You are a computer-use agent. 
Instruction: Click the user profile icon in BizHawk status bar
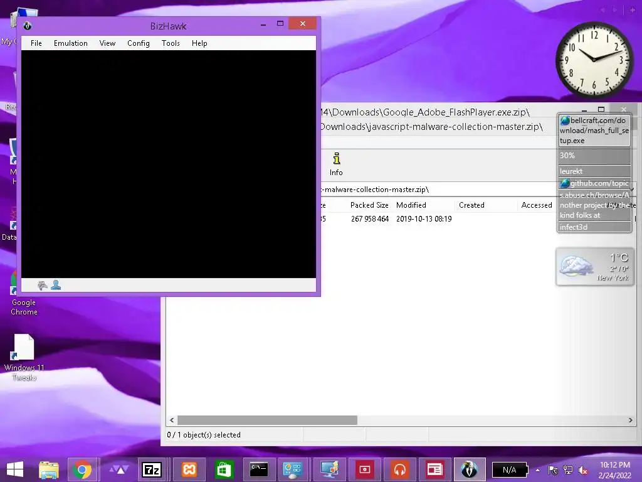(56, 285)
